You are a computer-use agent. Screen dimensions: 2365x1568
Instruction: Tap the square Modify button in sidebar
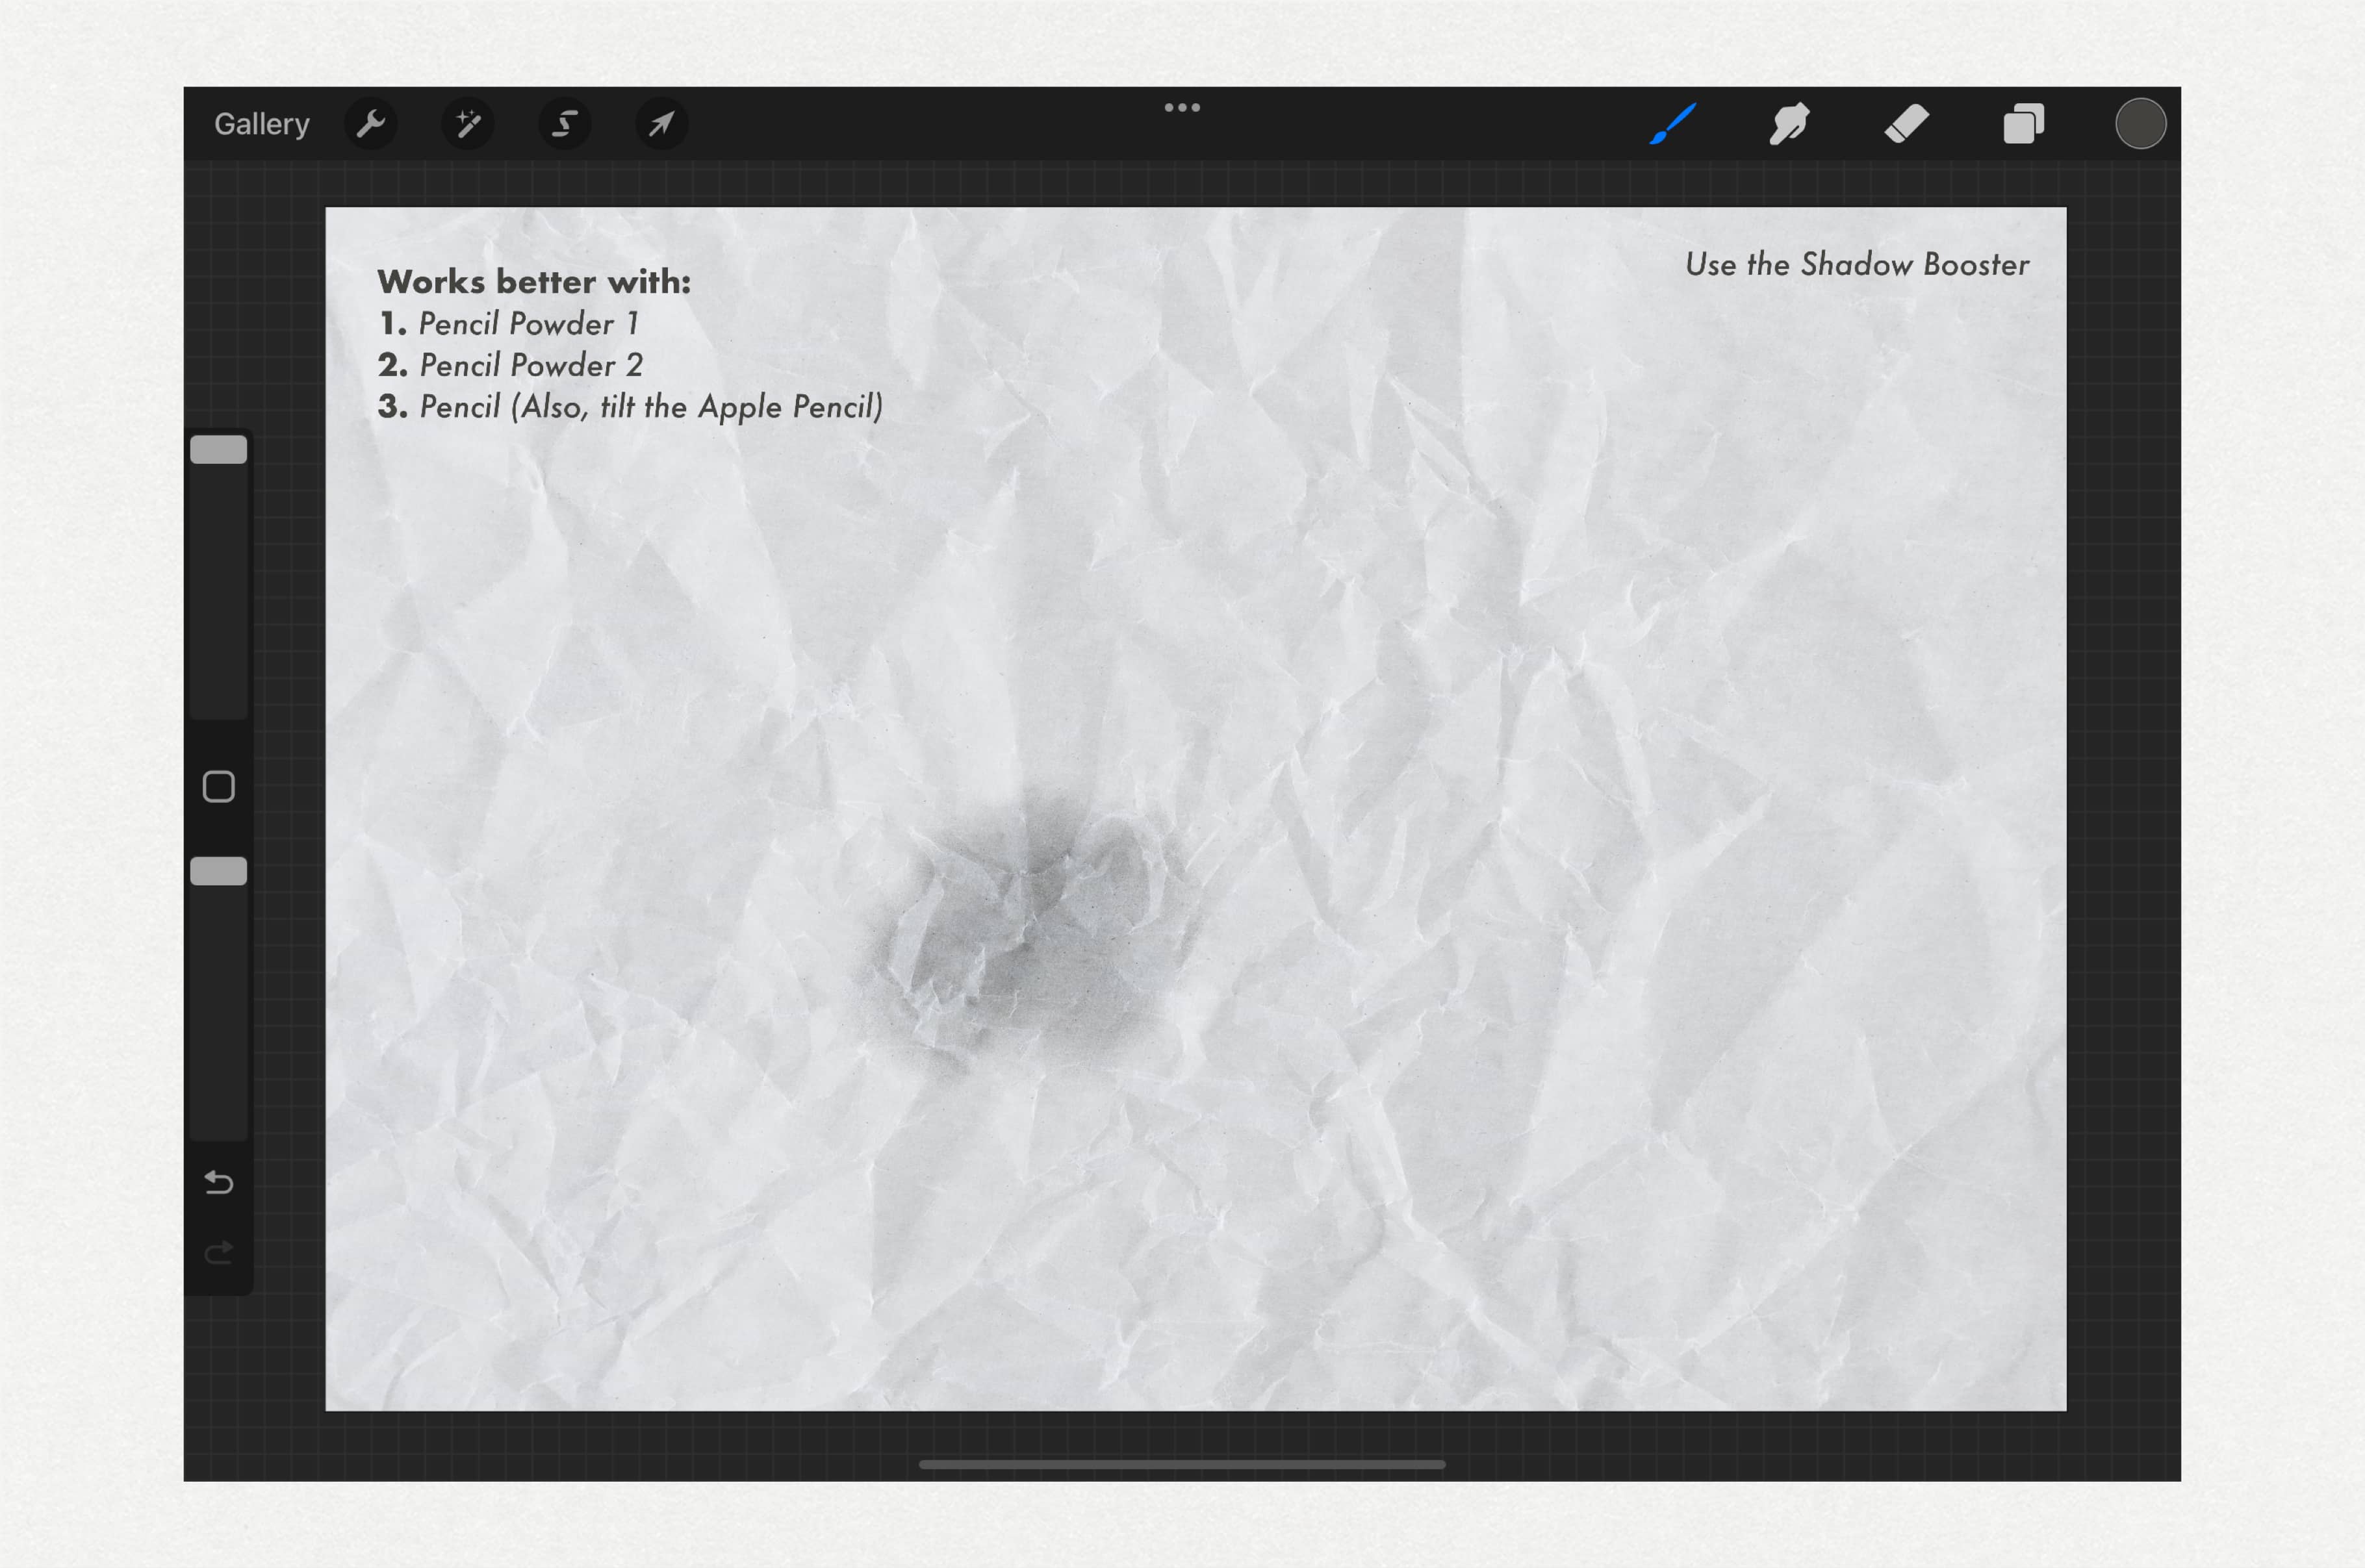click(x=218, y=787)
